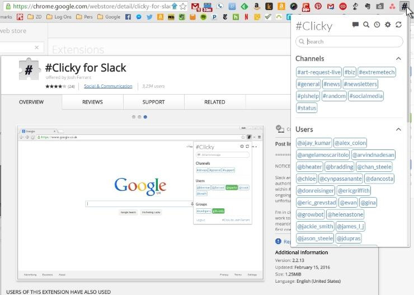This screenshot has height=295, width=414.
Task: Select user @jackie_smith
Action: (315, 226)
